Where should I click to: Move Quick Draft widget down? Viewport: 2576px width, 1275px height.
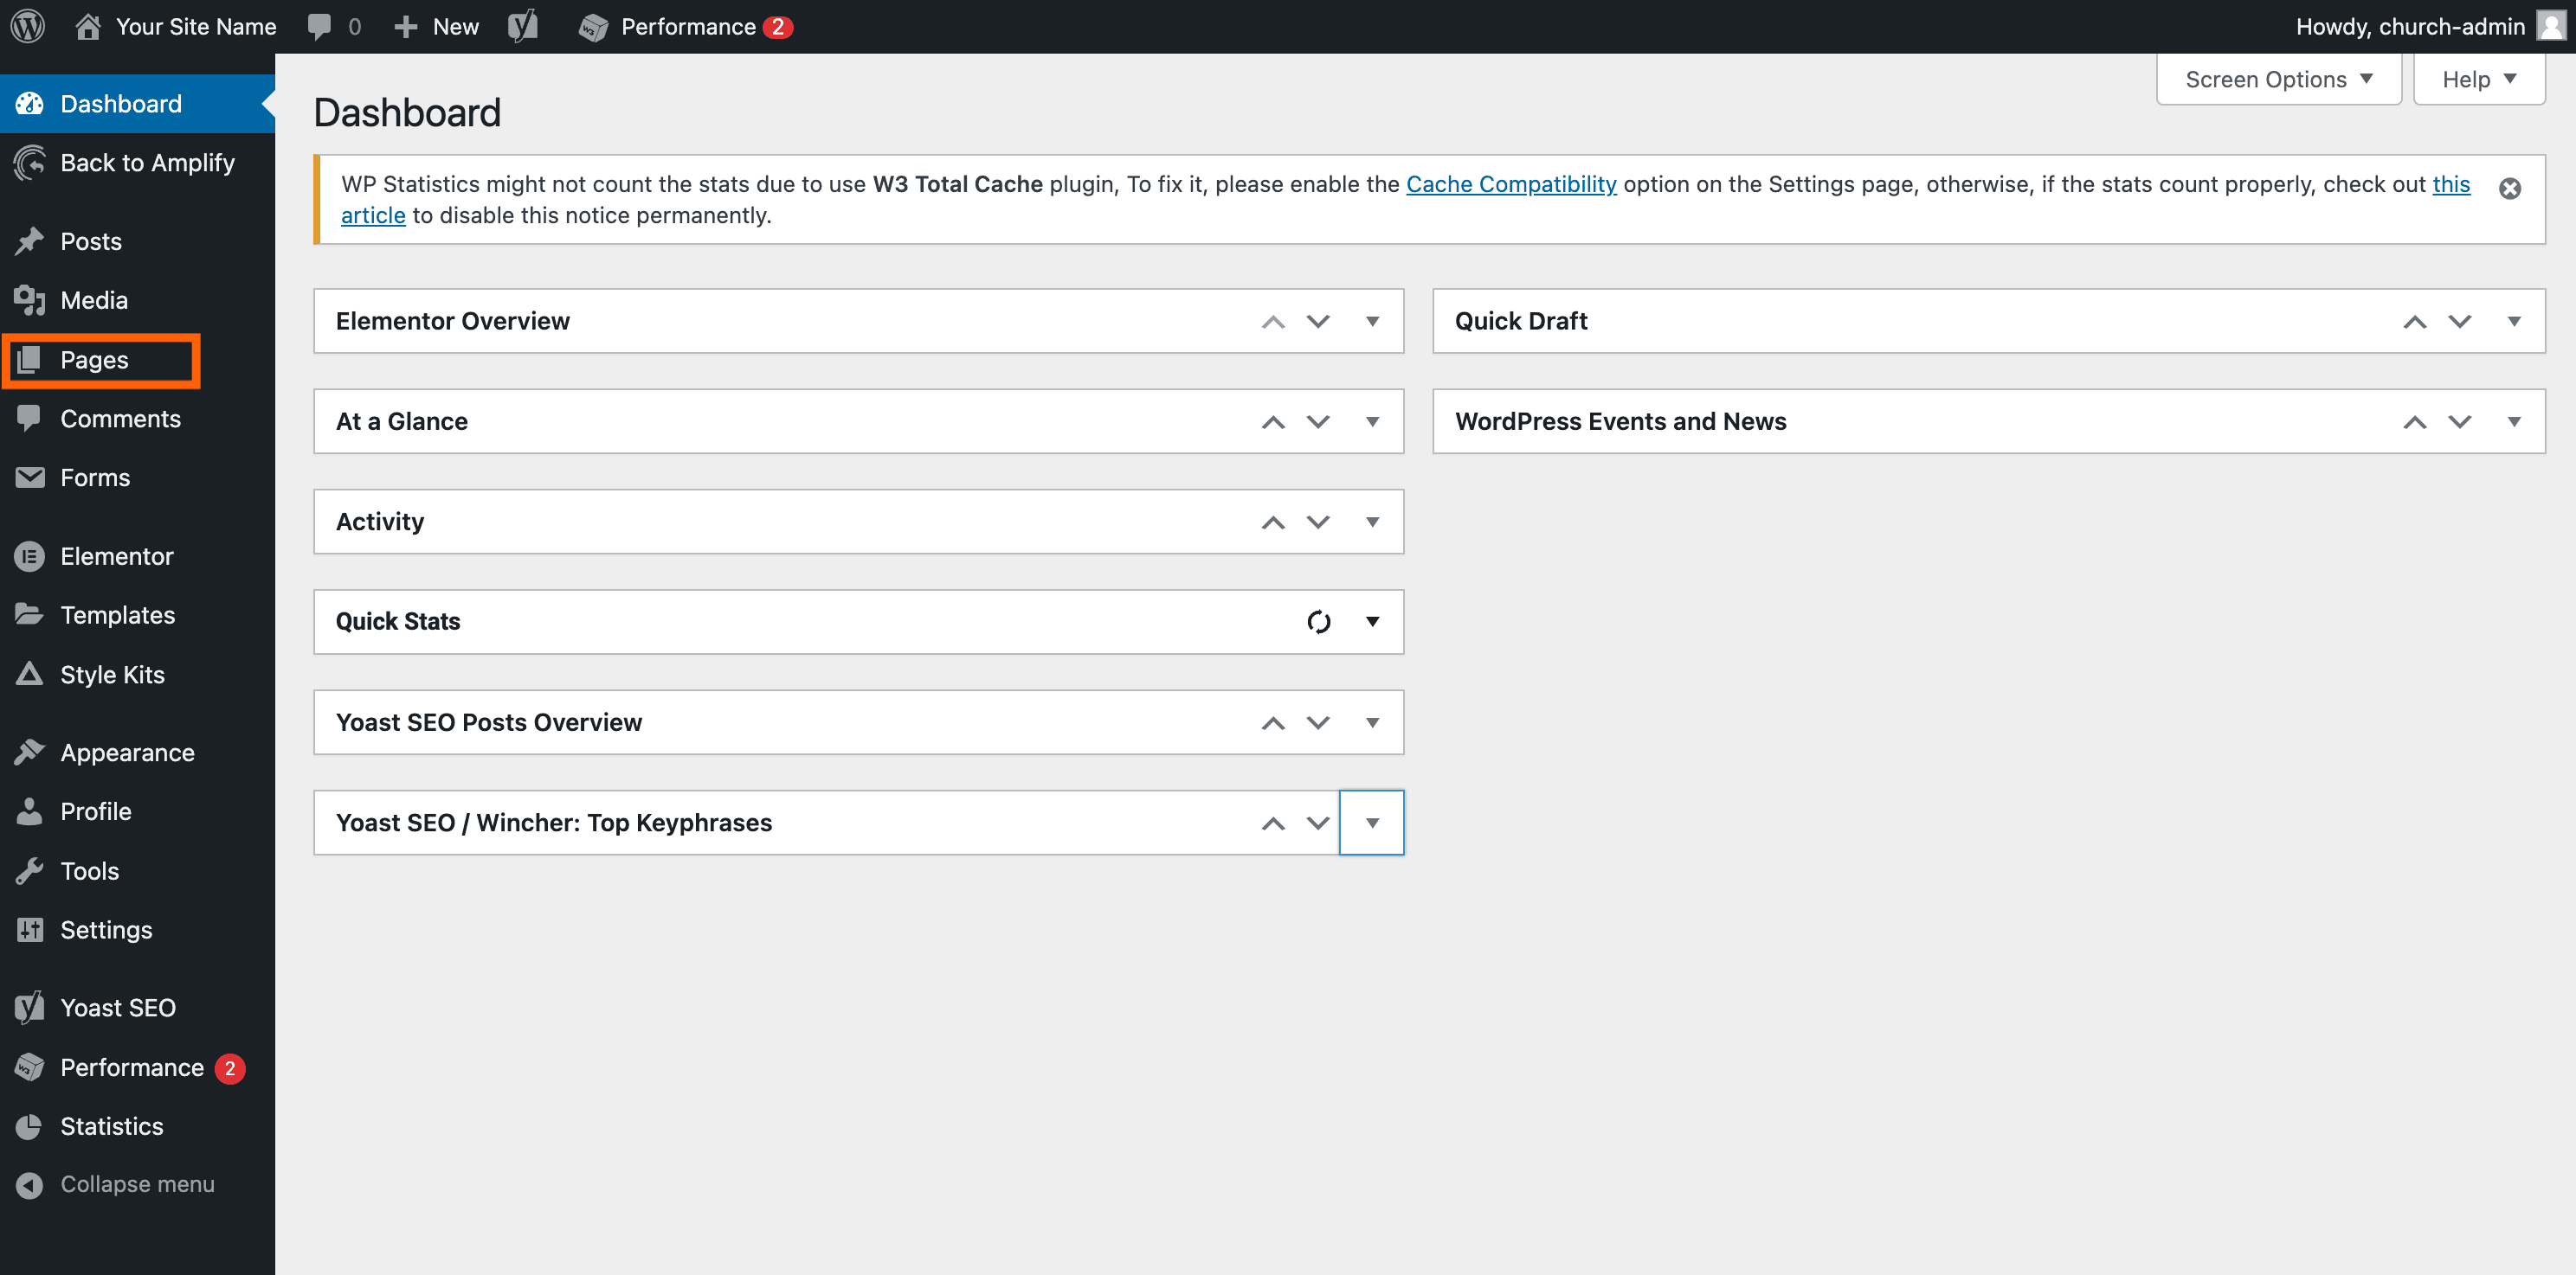[x=2459, y=322]
